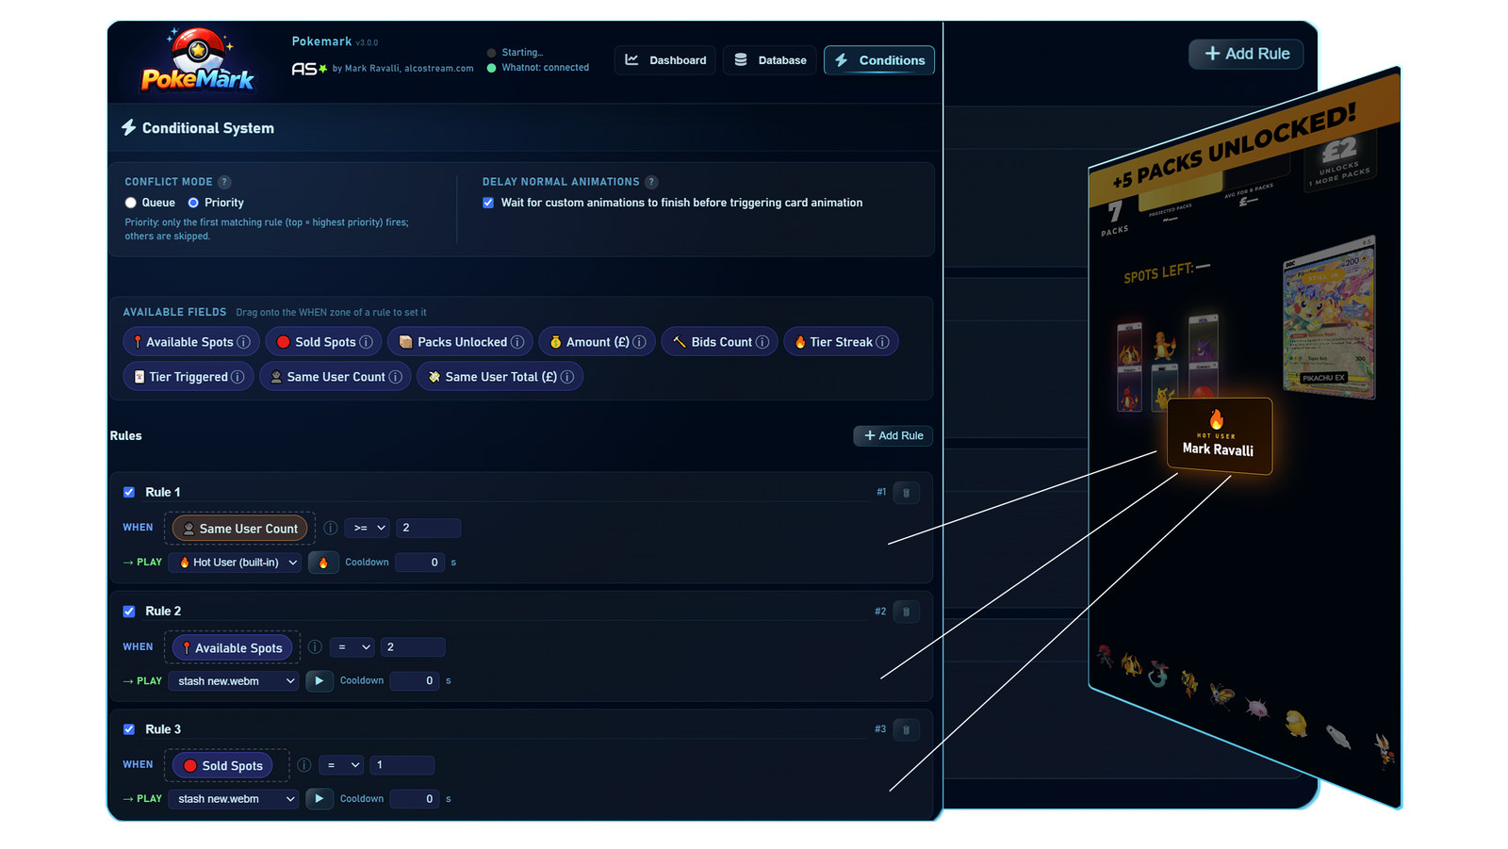The height and width of the screenshot is (849, 1508).
Task: Show info beside the Rule 1 WHEN field
Action: coord(331,528)
